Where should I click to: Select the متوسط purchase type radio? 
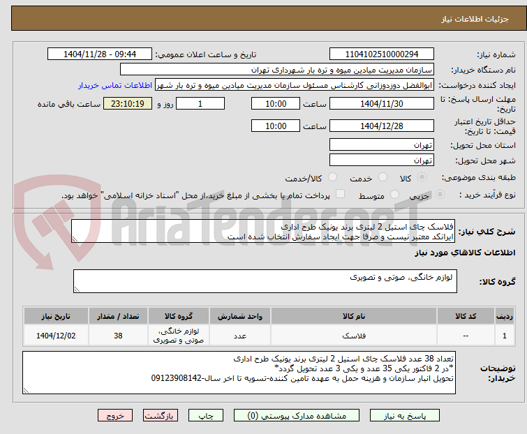click(x=394, y=195)
